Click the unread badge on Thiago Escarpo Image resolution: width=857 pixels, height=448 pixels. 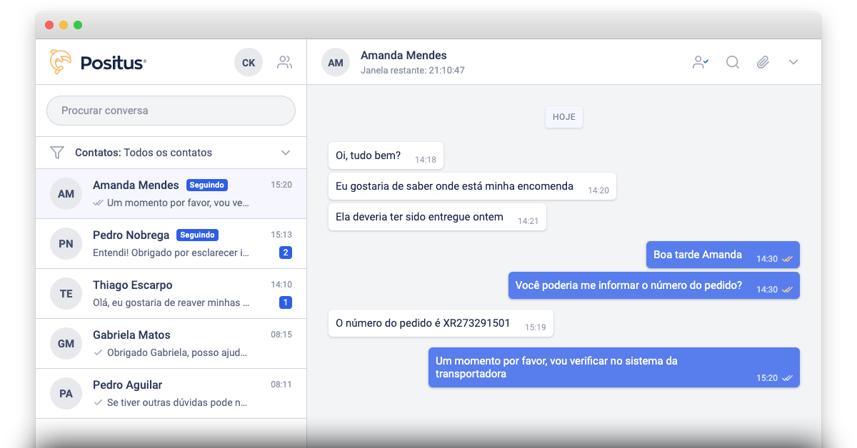point(285,302)
